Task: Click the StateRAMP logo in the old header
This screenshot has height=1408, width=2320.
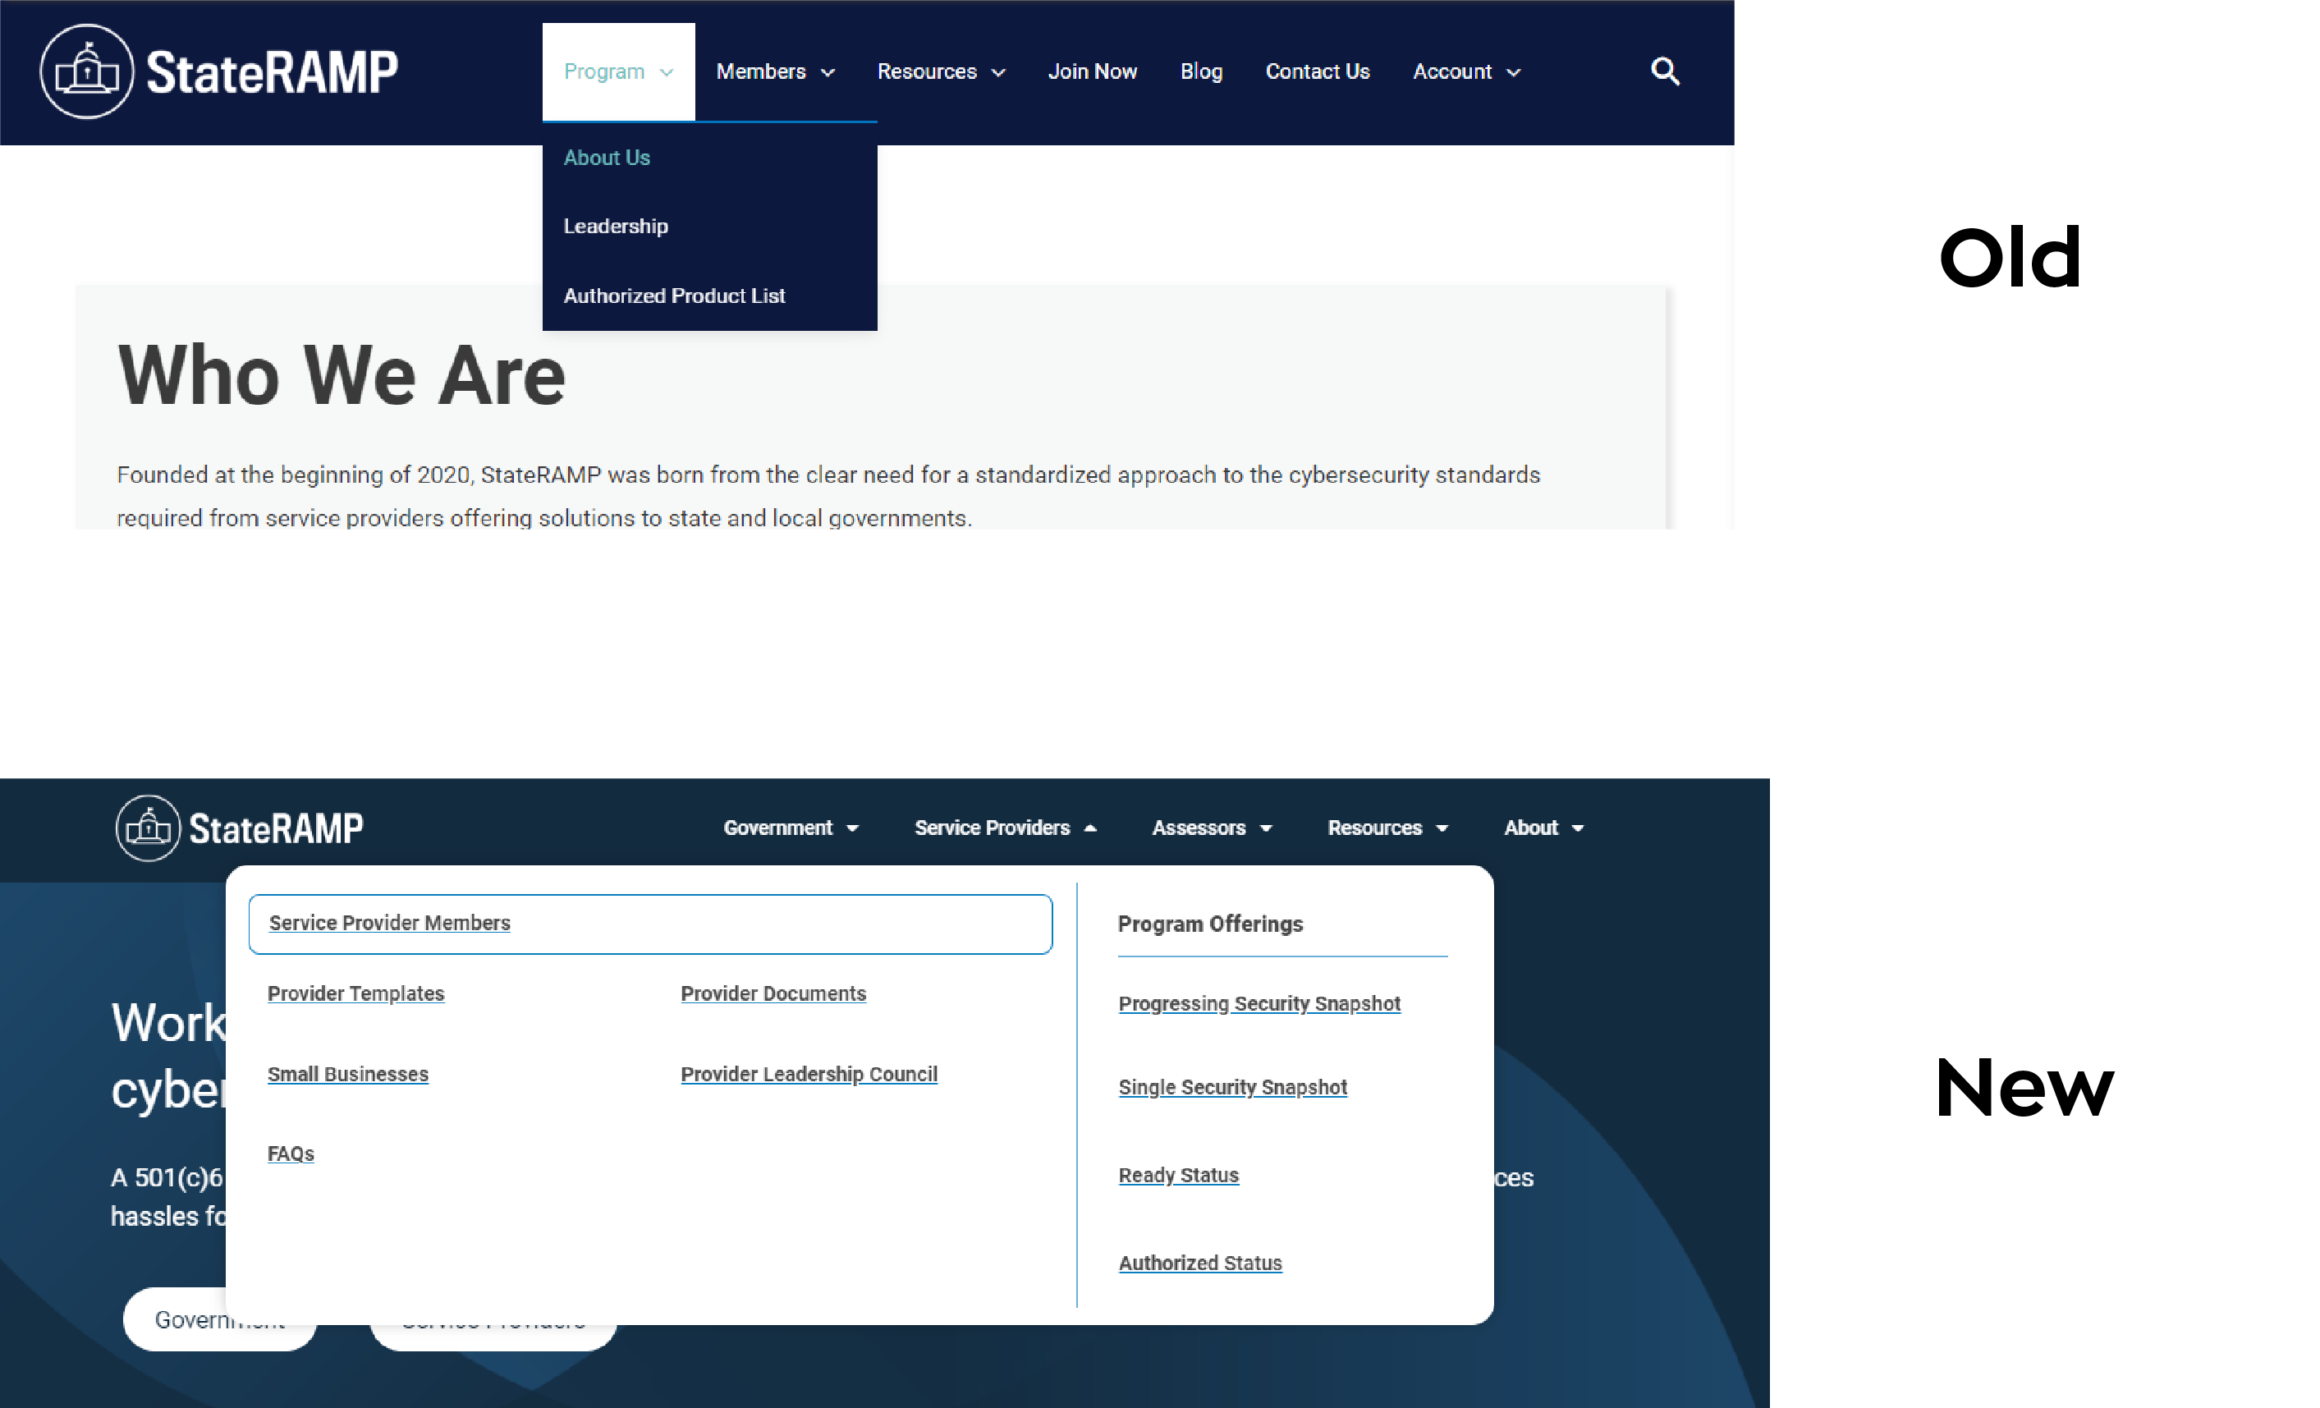Action: [218, 71]
